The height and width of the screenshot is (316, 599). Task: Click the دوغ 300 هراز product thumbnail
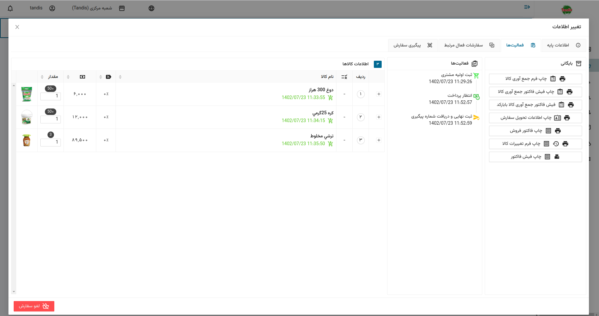(x=27, y=94)
